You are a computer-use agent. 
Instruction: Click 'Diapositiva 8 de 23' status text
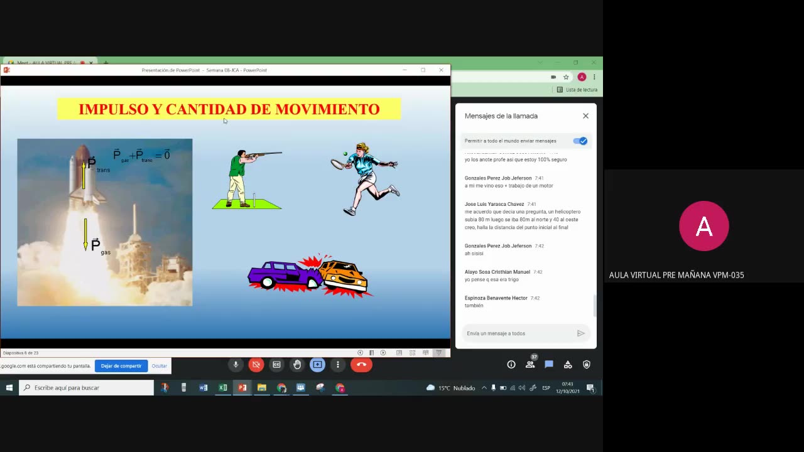coord(21,353)
